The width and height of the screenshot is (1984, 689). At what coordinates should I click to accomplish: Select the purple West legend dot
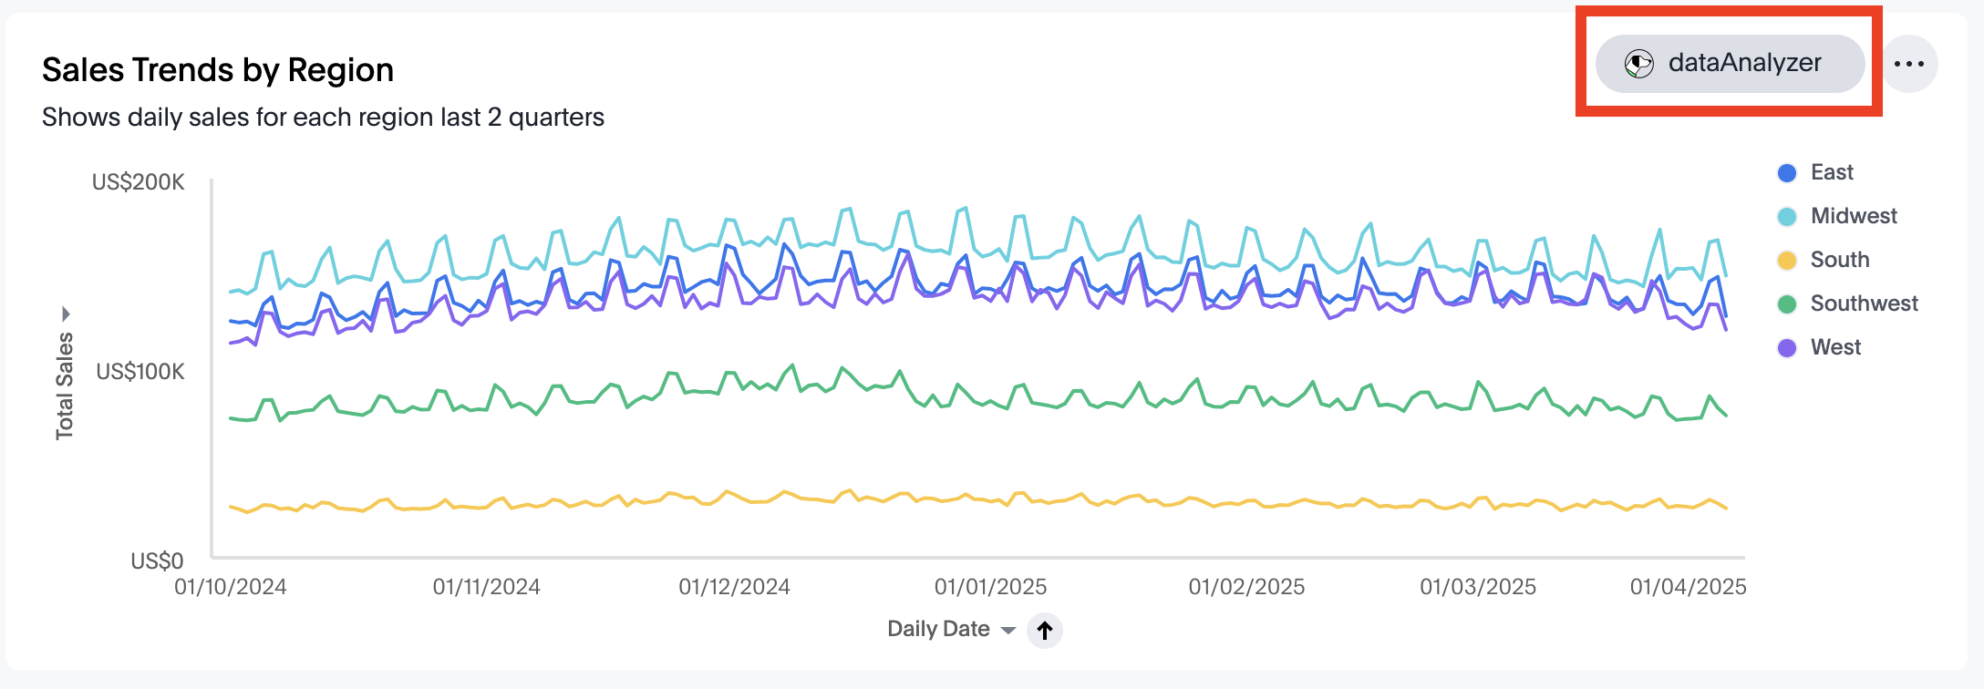(x=1787, y=348)
